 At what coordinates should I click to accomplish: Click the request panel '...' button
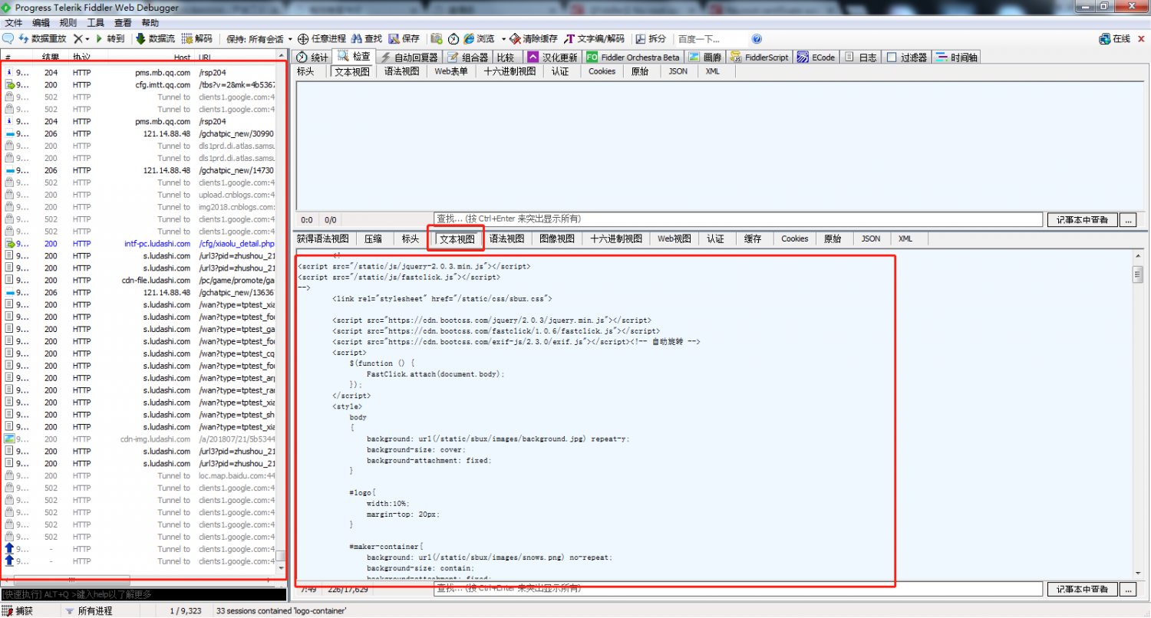[x=1128, y=220]
